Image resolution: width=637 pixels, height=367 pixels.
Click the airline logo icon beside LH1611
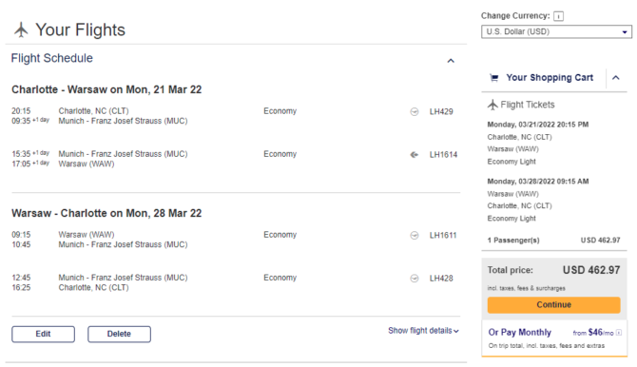(414, 236)
